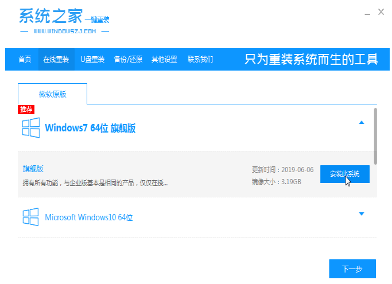Image resolution: width=392 pixels, height=284 pixels.
Task: Select the 在线重装 menu item
Action: 56,59
